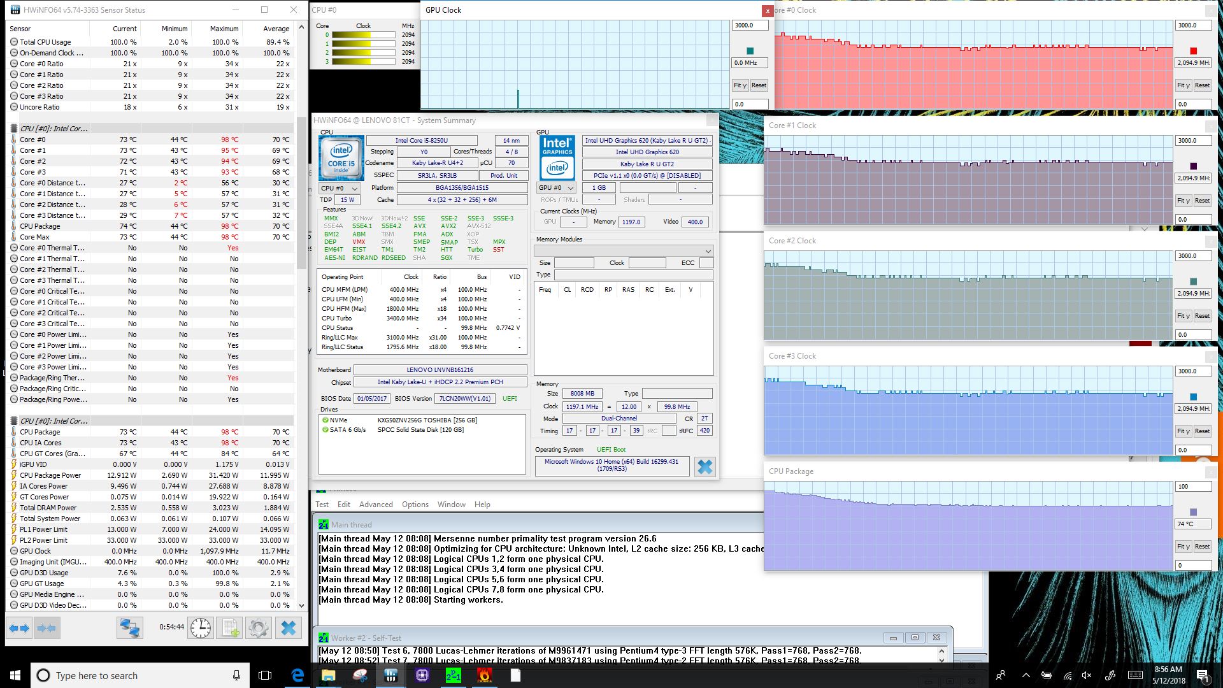Open the Options menu in Prime95
The width and height of the screenshot is (1223, 688).
(x=415, y=505)
